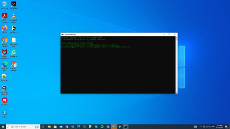This screenshot has height=129, width=230.
Task: Open the Recycle Bin desktop icon
Action: pos(4,4)
